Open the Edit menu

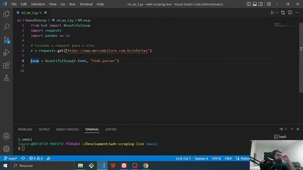click(x=24, y=4)
